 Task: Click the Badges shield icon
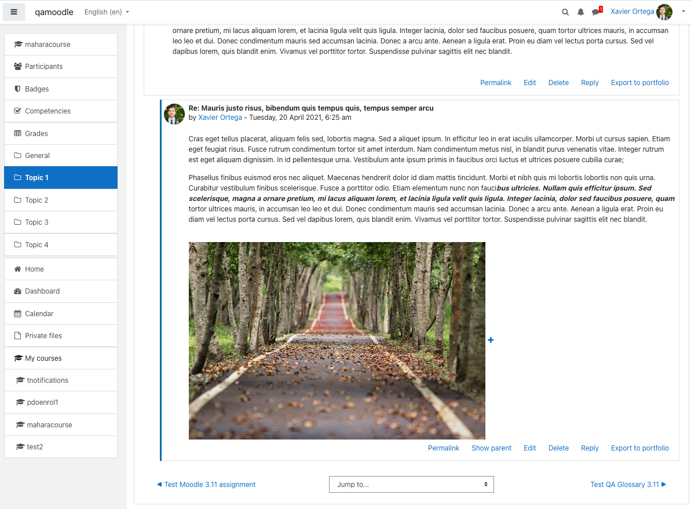(x=17, y=89)
